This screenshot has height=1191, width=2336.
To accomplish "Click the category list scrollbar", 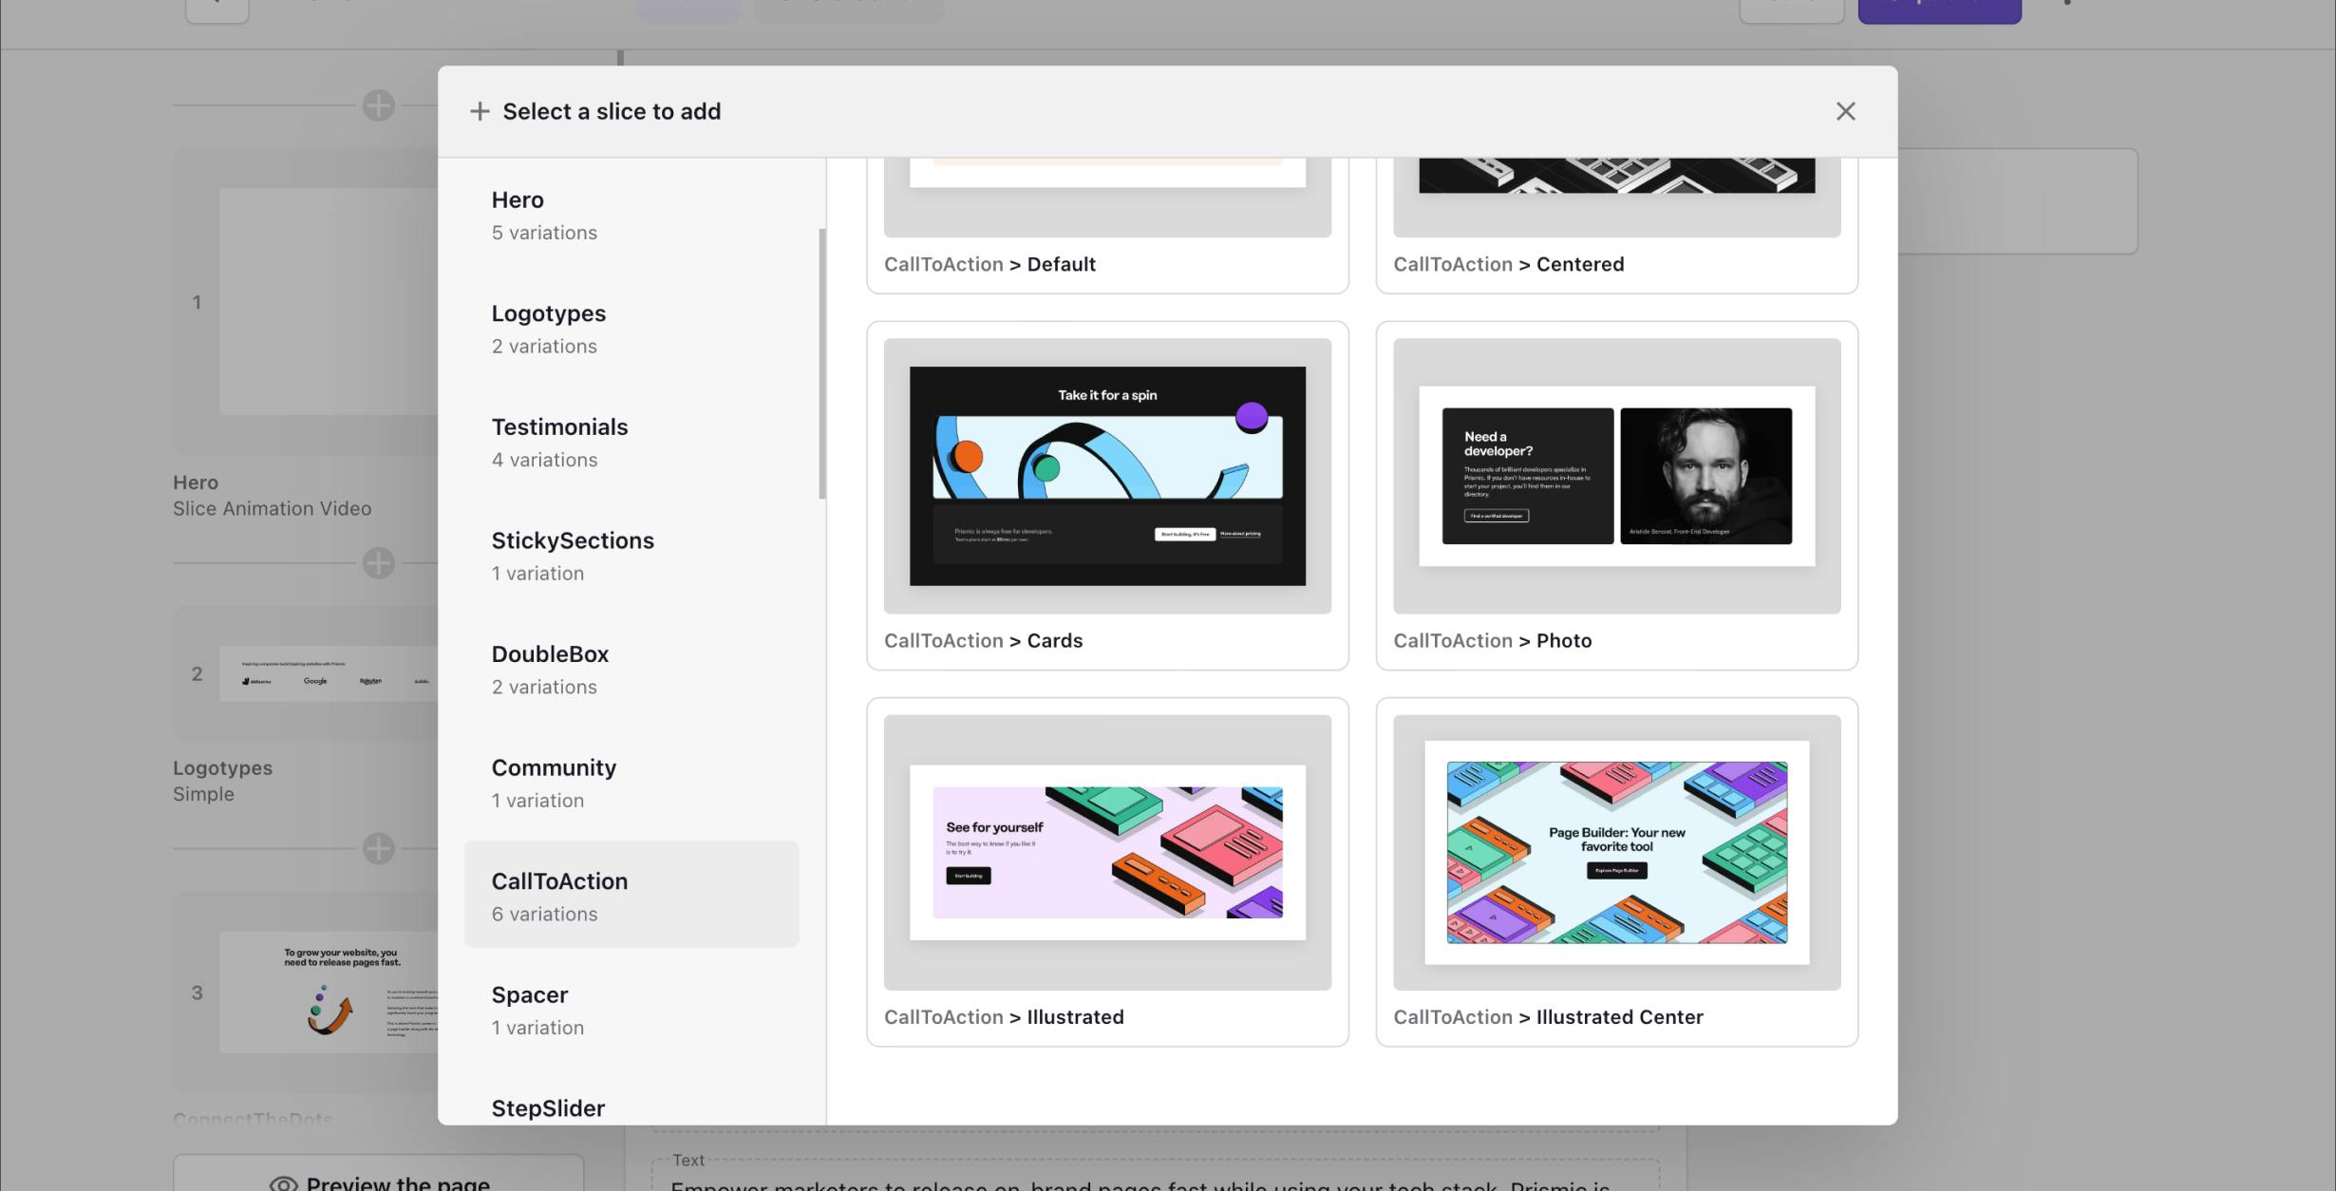I will click(821, 363).
